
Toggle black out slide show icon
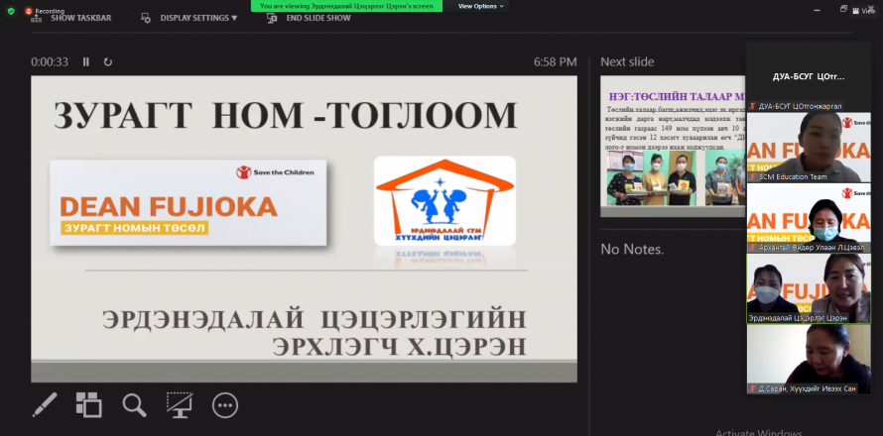tap(180, 404)
